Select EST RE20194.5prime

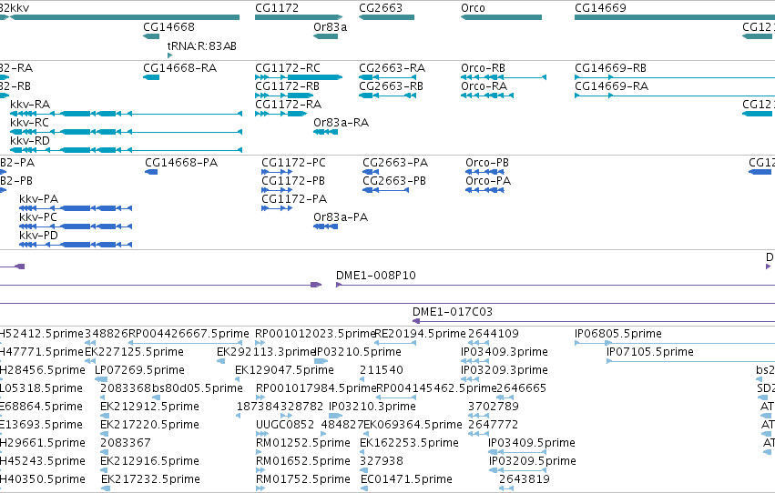(420, 334)
